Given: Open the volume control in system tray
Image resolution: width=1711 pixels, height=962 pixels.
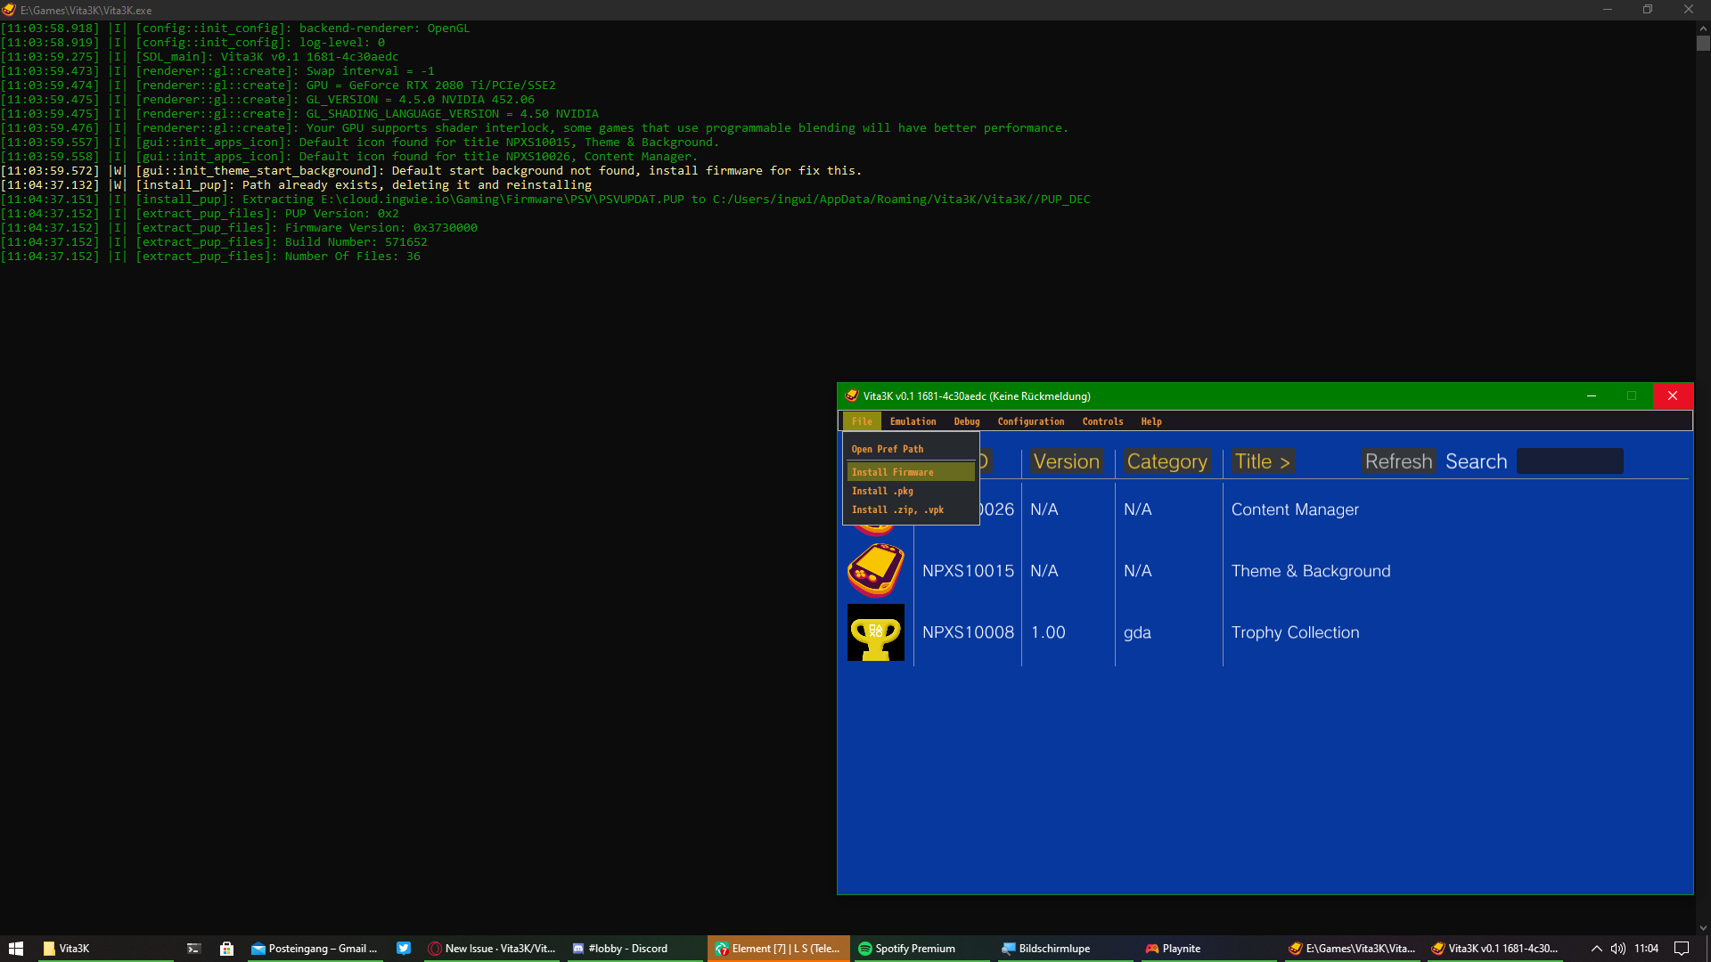Looking at the screenshot, I should pyautogui.click(x=1617, y=949).
